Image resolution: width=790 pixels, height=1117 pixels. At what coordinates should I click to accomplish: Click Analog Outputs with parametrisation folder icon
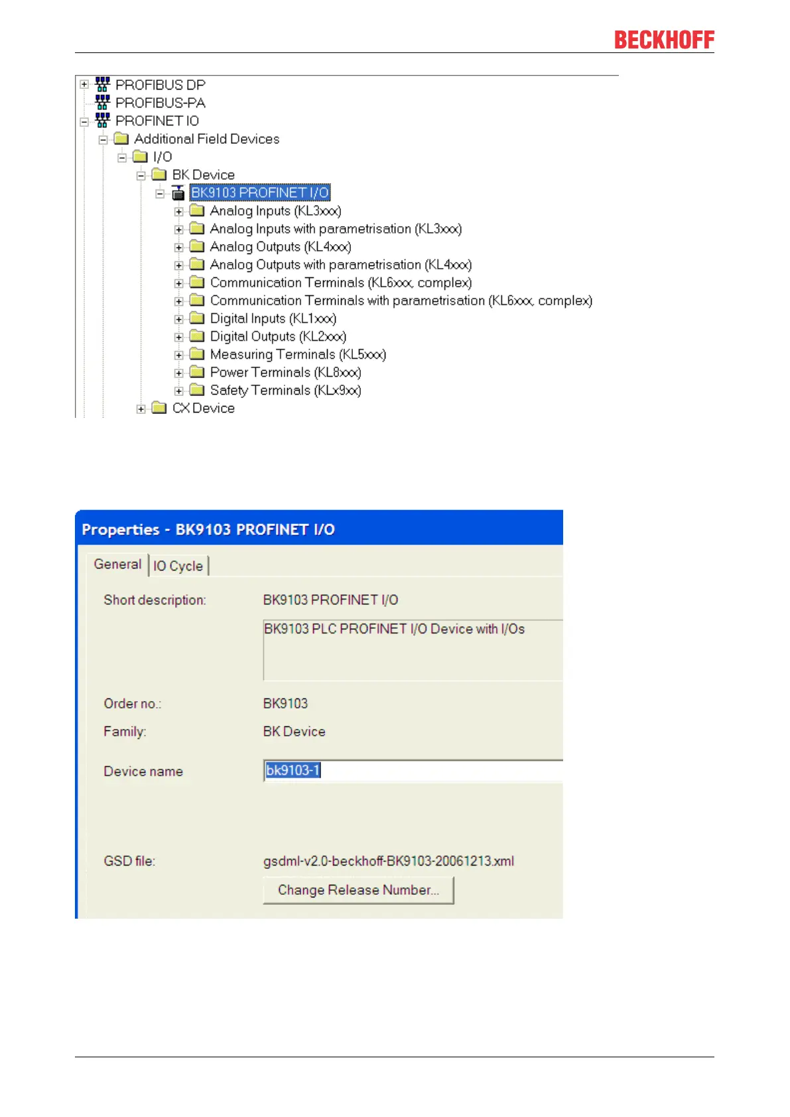(x=196, y=264)
